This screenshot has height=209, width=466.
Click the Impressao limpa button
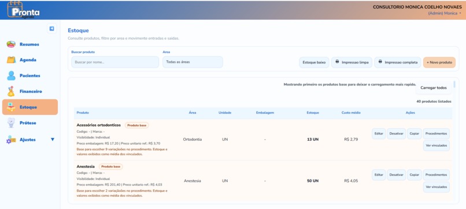click(352, 62)
